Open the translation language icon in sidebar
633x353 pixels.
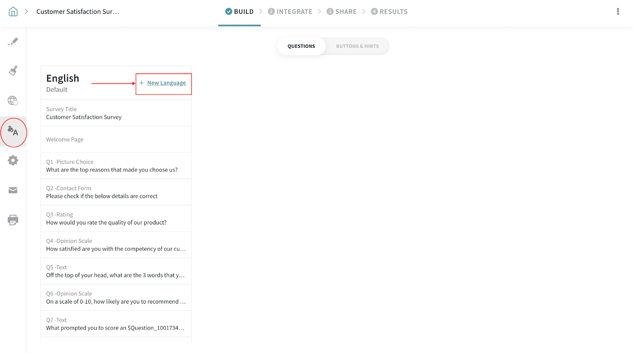[x=13, y=131]
